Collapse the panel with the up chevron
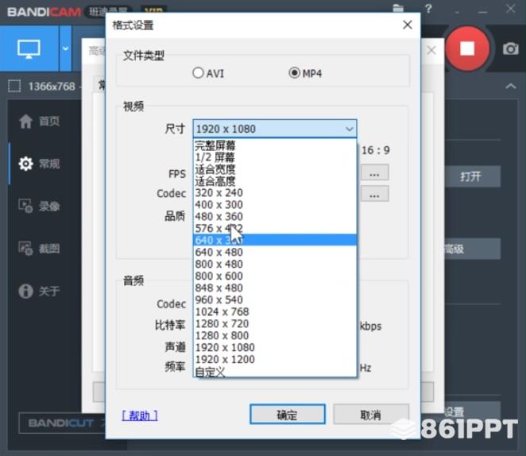The image size is (526, 456). click(x=511, y=86)
